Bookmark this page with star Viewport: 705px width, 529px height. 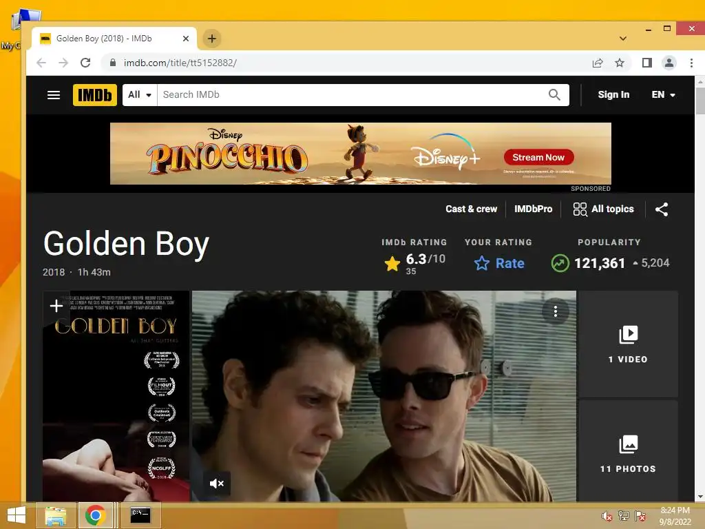[x=620, y=63]
